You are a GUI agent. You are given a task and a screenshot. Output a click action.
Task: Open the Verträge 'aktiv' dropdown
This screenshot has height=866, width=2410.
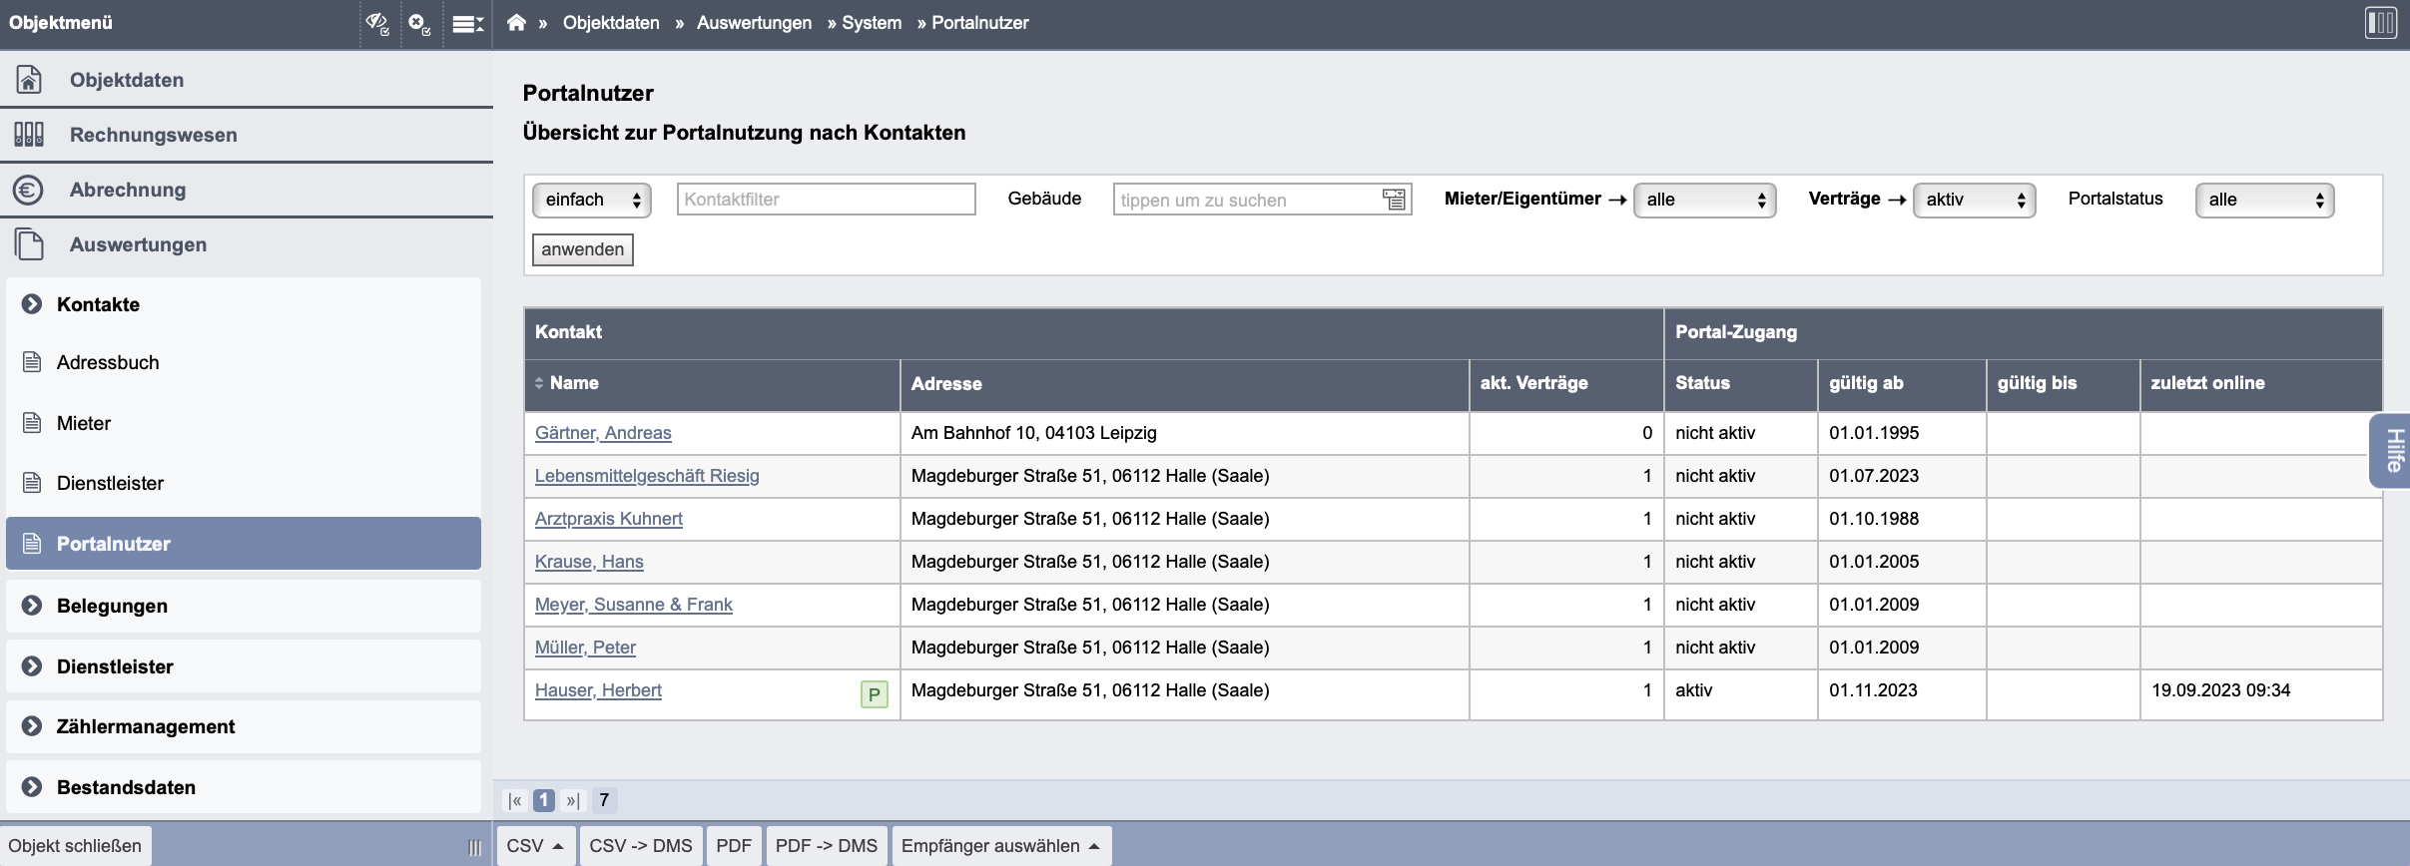click(1974, 200)
